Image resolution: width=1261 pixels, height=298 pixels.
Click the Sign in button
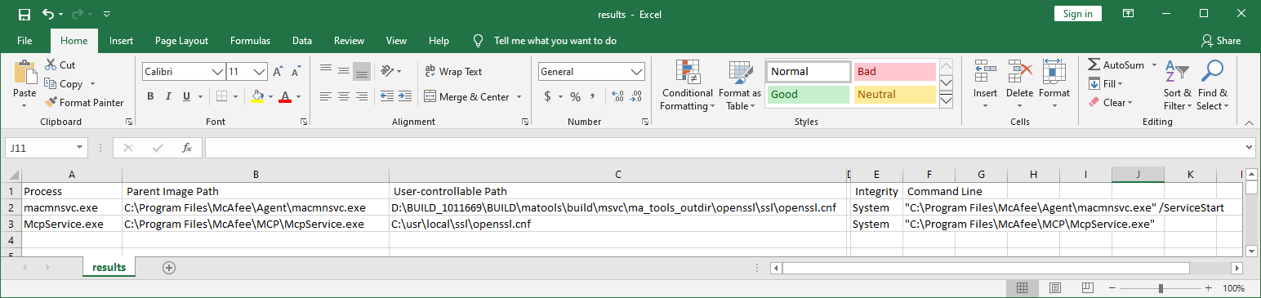coord(1078,14)
